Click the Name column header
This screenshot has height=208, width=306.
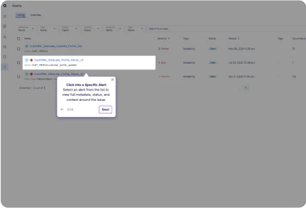point(28,38)
